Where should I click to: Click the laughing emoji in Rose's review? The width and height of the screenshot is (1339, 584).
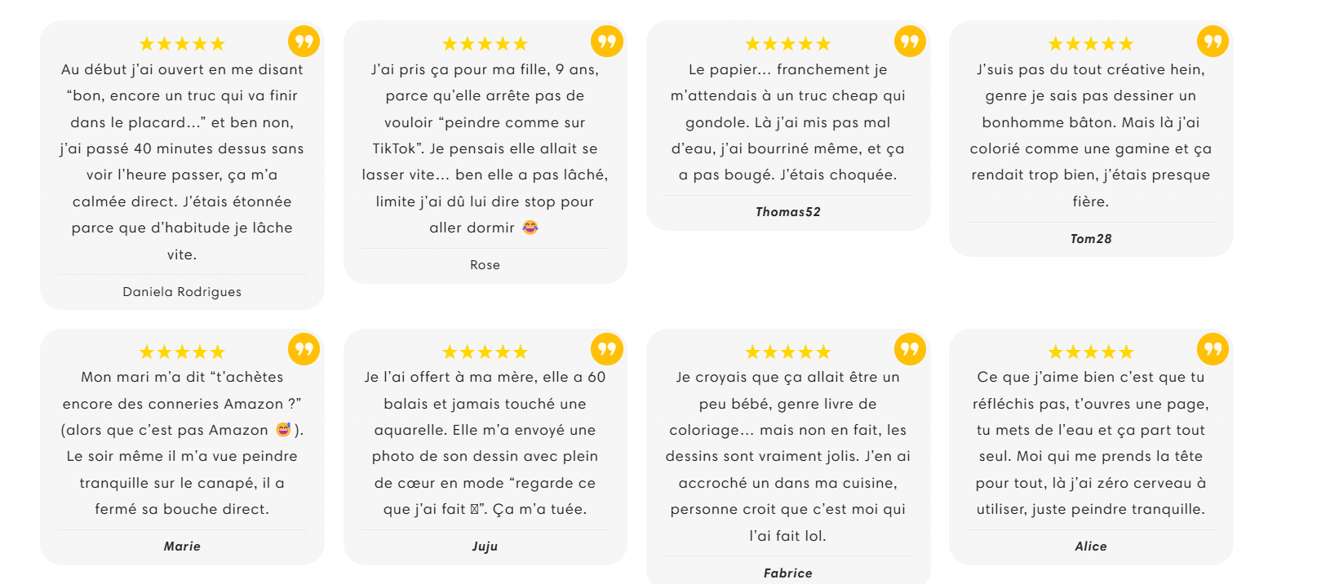coord(530,228)
